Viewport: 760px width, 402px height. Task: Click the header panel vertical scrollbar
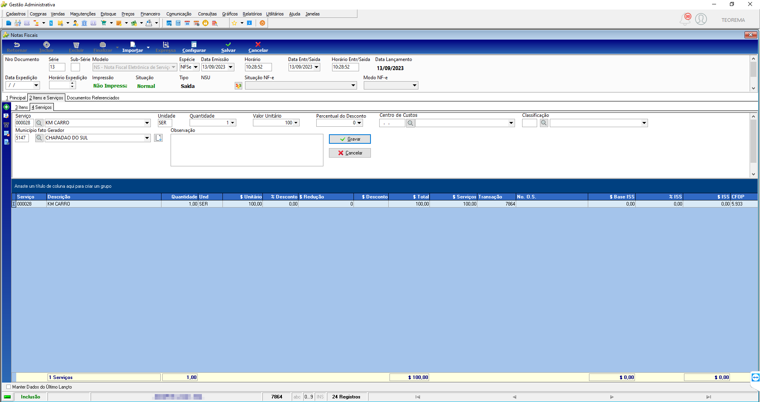coord(753,73)
